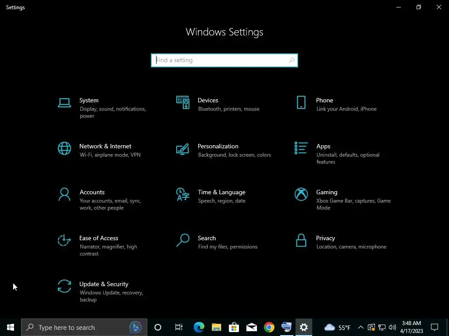
Task: Open the Accounts person icon
Action: (64, 195)
